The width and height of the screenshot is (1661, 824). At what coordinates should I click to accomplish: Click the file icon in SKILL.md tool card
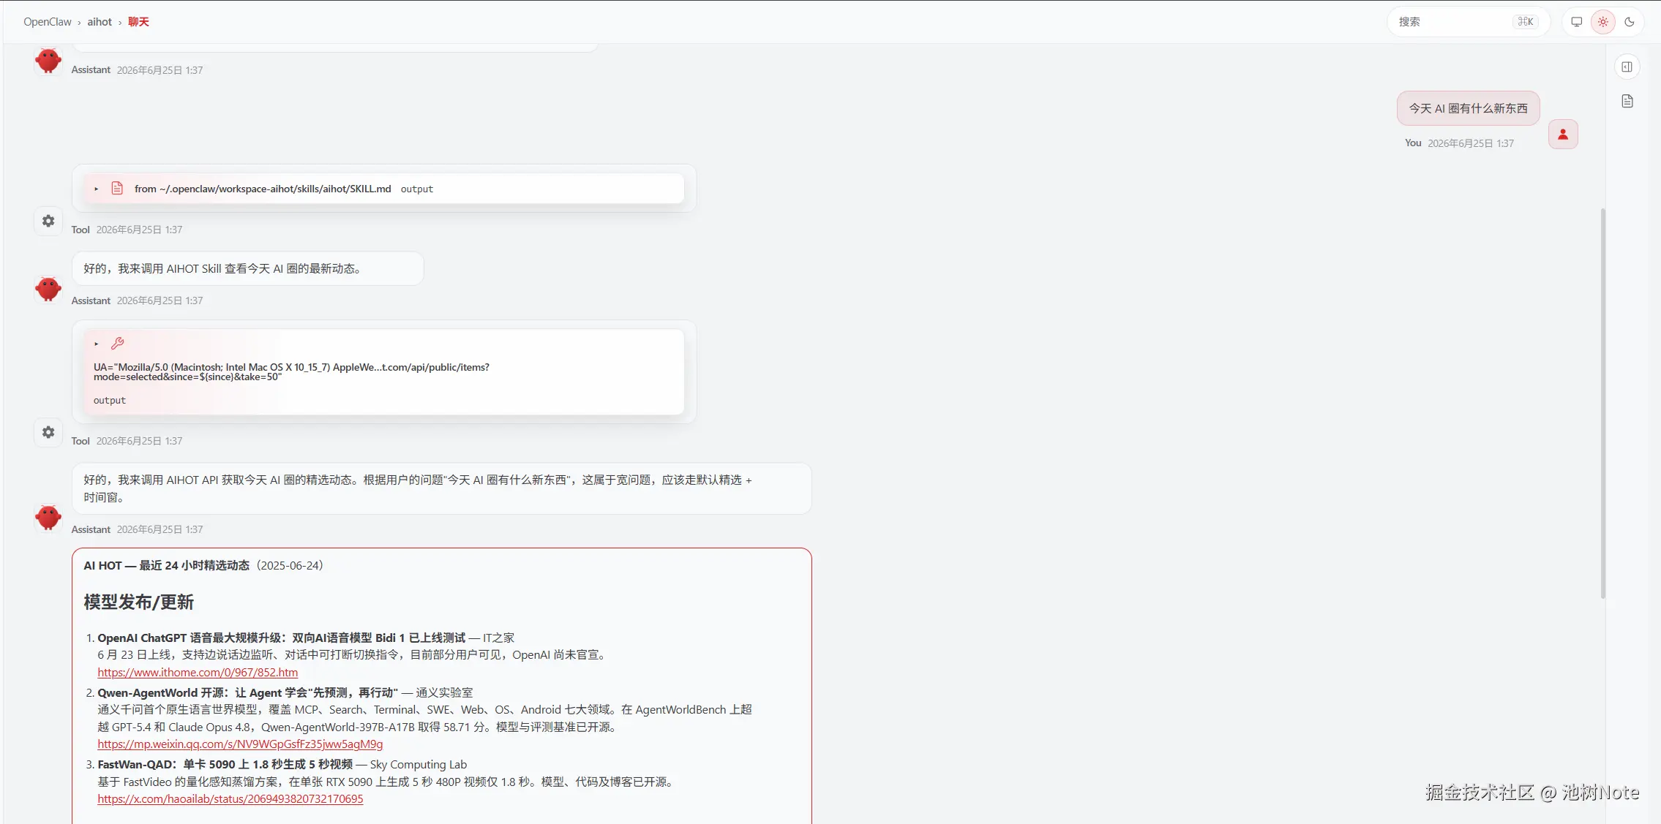point(117,189)
